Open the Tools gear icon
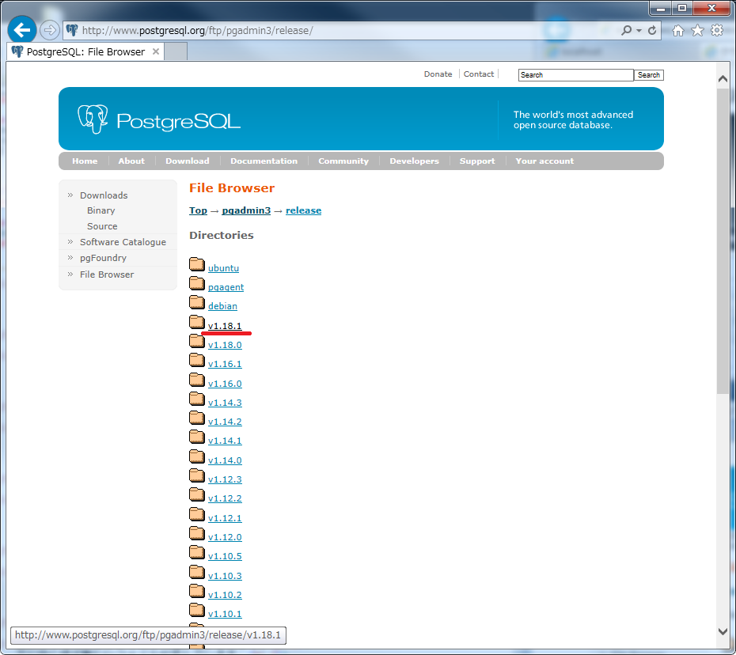 717,31
